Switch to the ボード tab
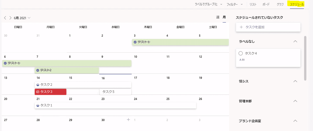 (266, 4)
